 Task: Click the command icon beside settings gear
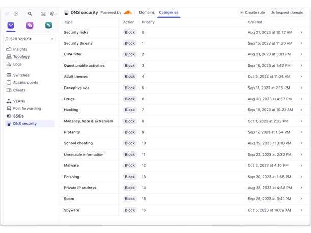(43, 14)
